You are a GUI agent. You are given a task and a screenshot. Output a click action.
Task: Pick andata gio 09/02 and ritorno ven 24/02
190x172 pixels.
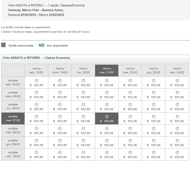click(x=177, y=140)
